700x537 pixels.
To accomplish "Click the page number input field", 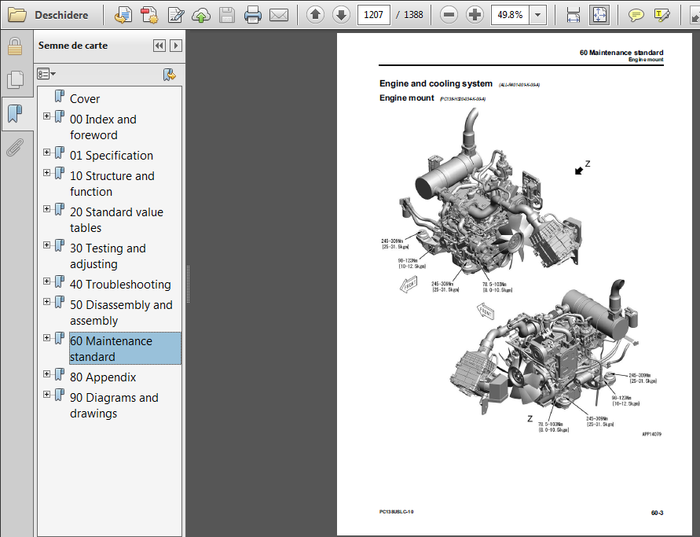I will (x=372, y=14).
